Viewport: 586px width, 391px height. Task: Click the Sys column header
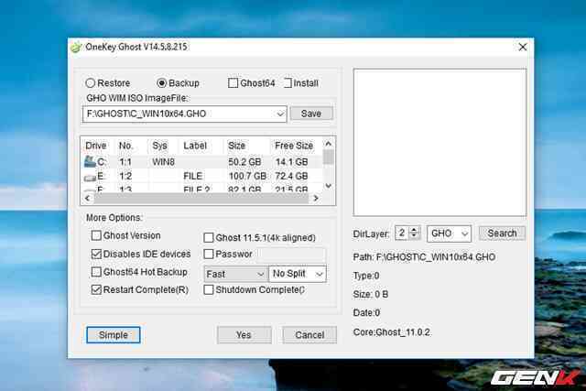(x=159, y=146)
